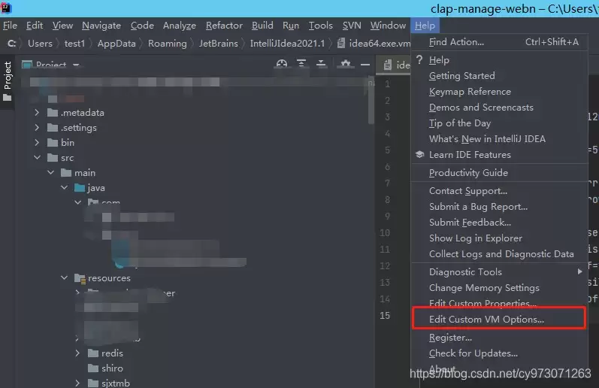Expand the .settings folder

(x=37, y=127)
